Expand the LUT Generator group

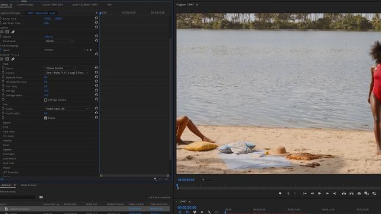[x=11, y=172]
